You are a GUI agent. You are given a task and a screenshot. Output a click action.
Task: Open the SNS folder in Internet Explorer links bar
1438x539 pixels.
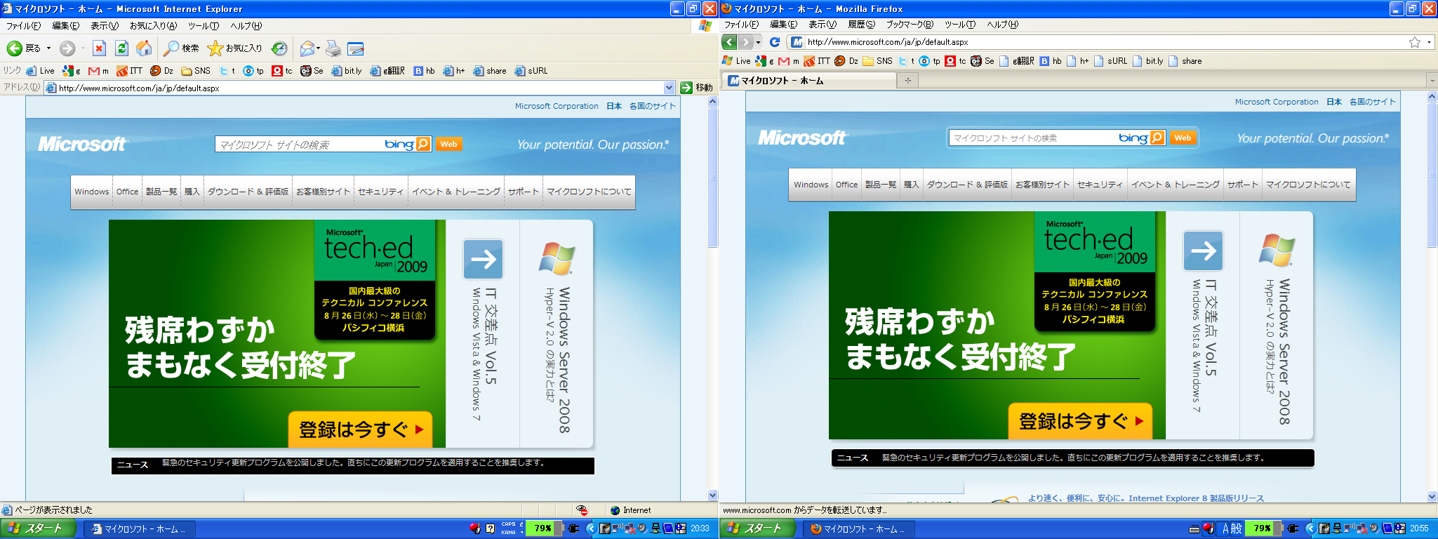click(196, 71)
